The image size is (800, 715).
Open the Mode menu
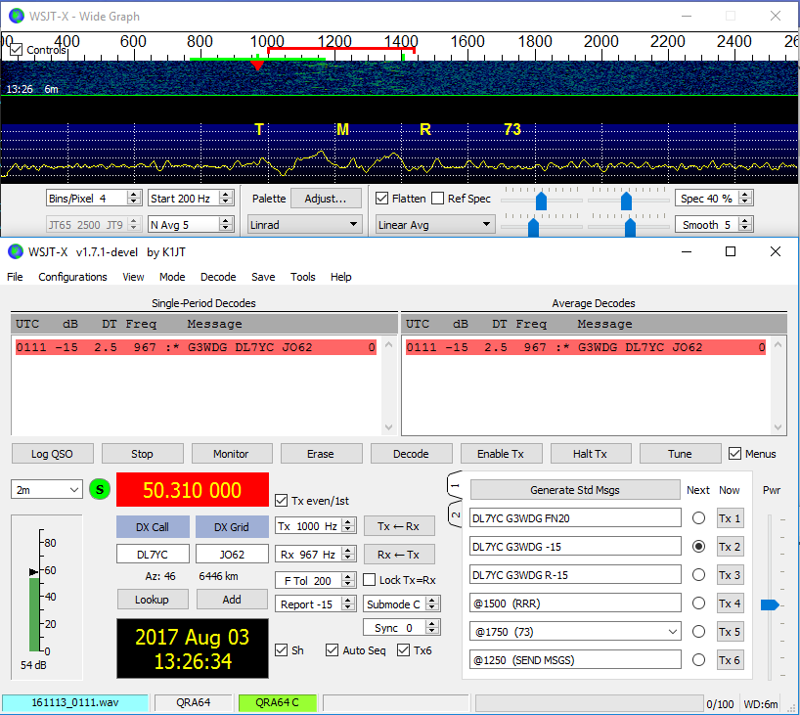pyautogui.click(x=172, y=277)
